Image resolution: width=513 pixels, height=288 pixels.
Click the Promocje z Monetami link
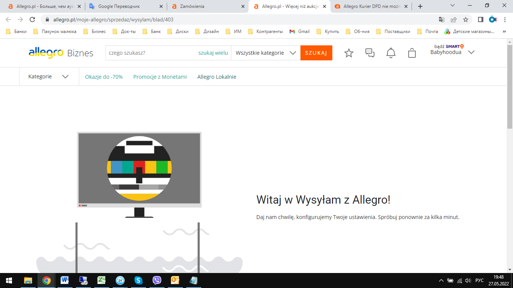160,77
